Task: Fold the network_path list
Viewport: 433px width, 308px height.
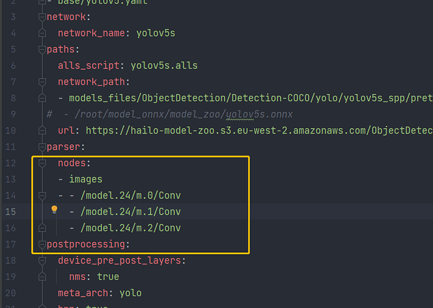Action: coord(42,82)
